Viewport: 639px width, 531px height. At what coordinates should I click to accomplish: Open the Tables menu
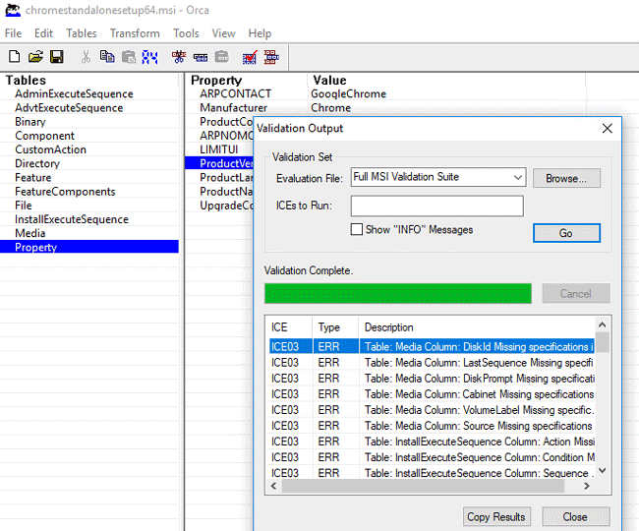[x=82, y=33]
